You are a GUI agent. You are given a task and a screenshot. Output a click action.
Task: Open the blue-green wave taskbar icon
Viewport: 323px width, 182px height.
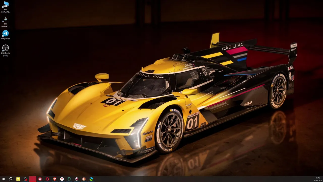click(x=91, y=179)
